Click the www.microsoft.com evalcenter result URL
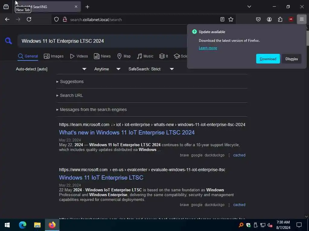 pyautogui.click(x=142, y=170)
